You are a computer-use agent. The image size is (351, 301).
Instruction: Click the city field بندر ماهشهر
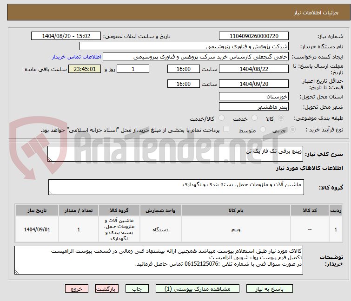254,107
